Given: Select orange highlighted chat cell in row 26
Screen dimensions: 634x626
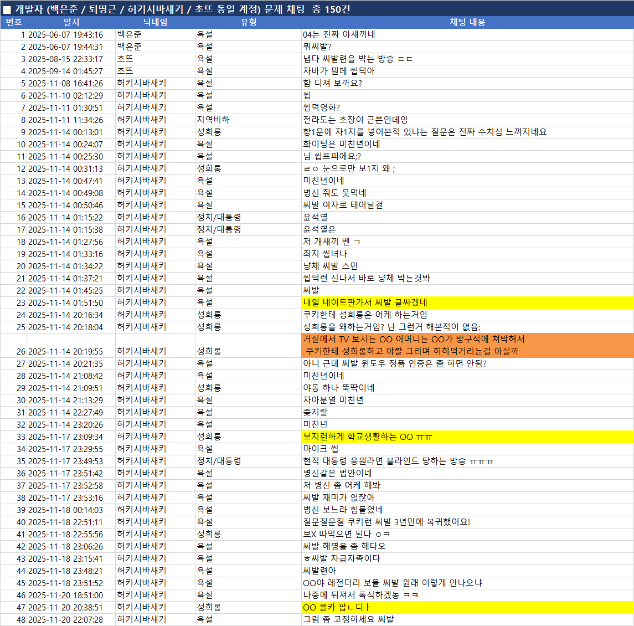Looking at the screenshot, I should [467, 346].
